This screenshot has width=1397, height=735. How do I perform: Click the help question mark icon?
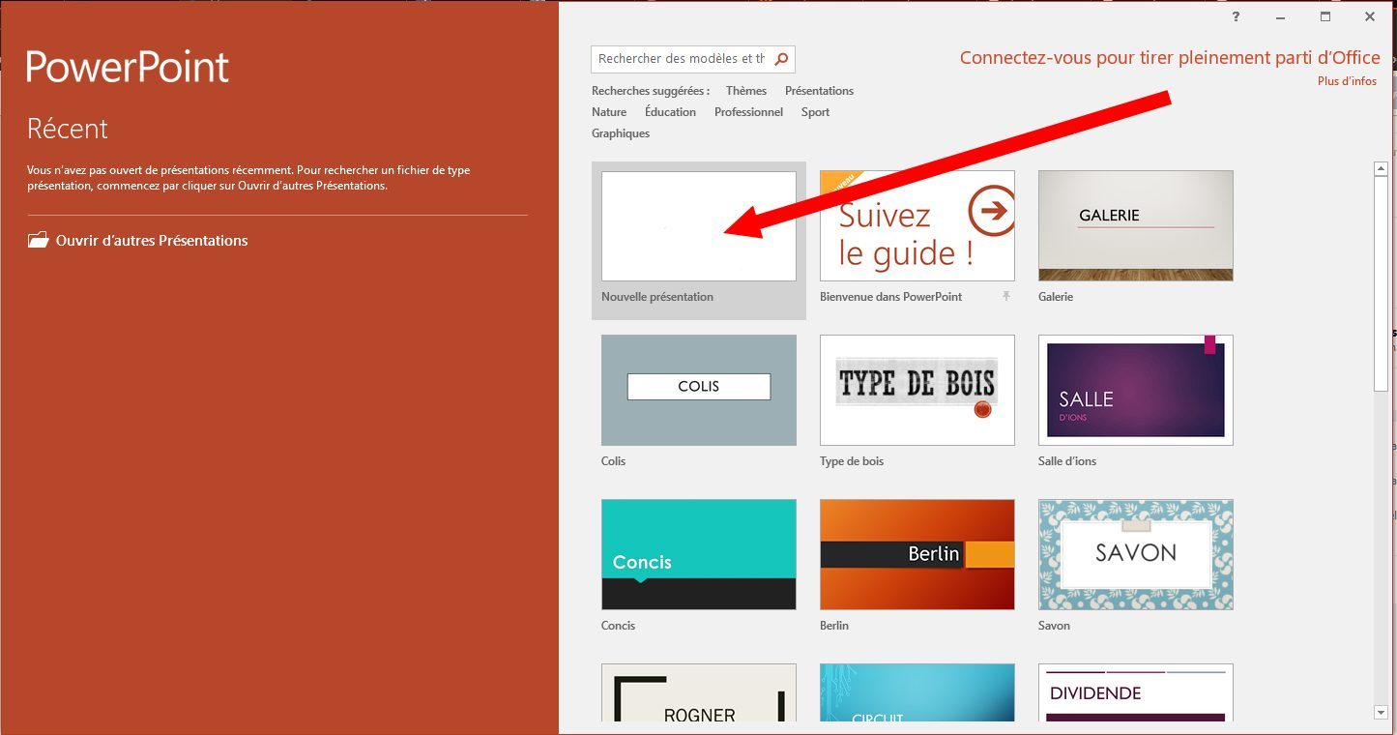pyautogui.click(x=1237, y=16)
